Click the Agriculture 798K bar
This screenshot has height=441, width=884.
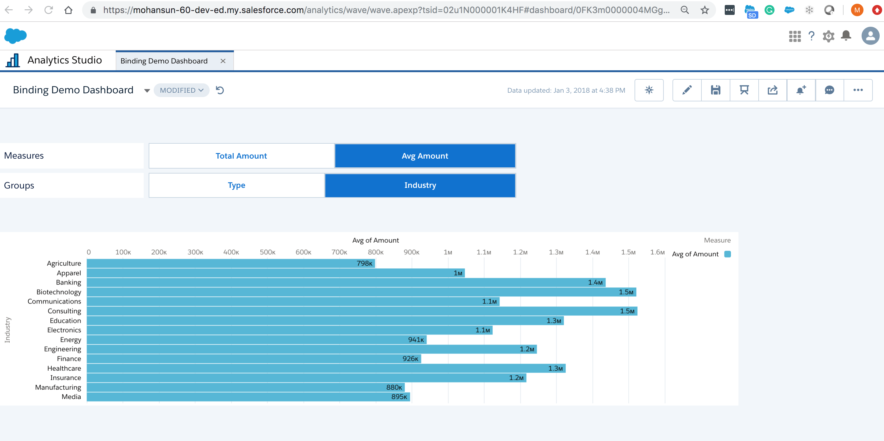coord(230,263)
